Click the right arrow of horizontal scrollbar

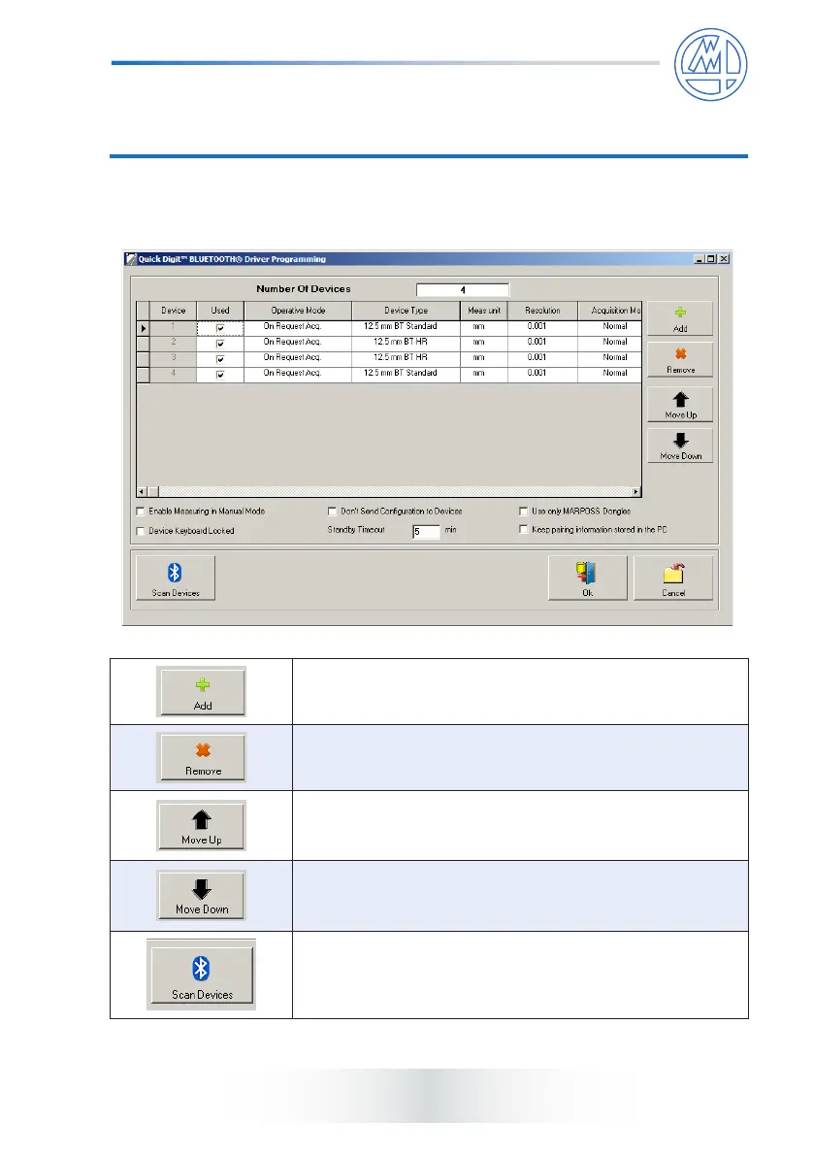point(636,492)
